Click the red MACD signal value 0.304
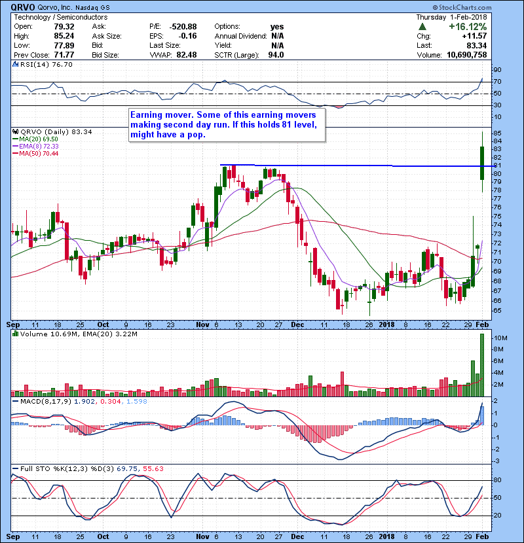This screenshot has width=524, height=543. pyautogui.click(x=111, y=402)
